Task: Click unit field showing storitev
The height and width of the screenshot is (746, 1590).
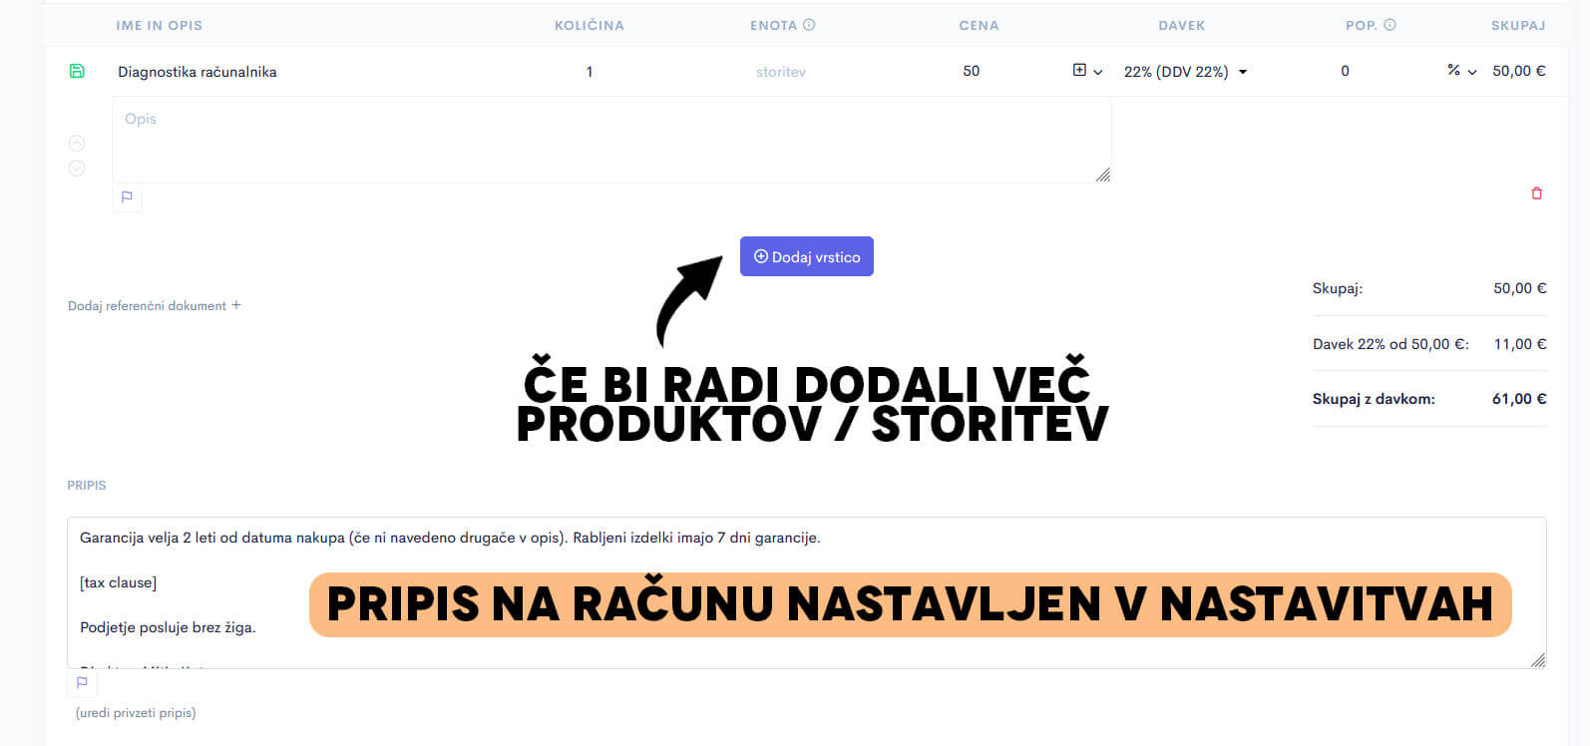Action: [780, 72]
